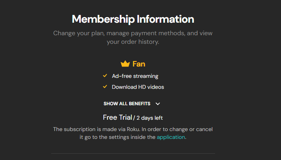Click the 2 days left text
This screenshot has width=281, height=160.
(149, 118)
